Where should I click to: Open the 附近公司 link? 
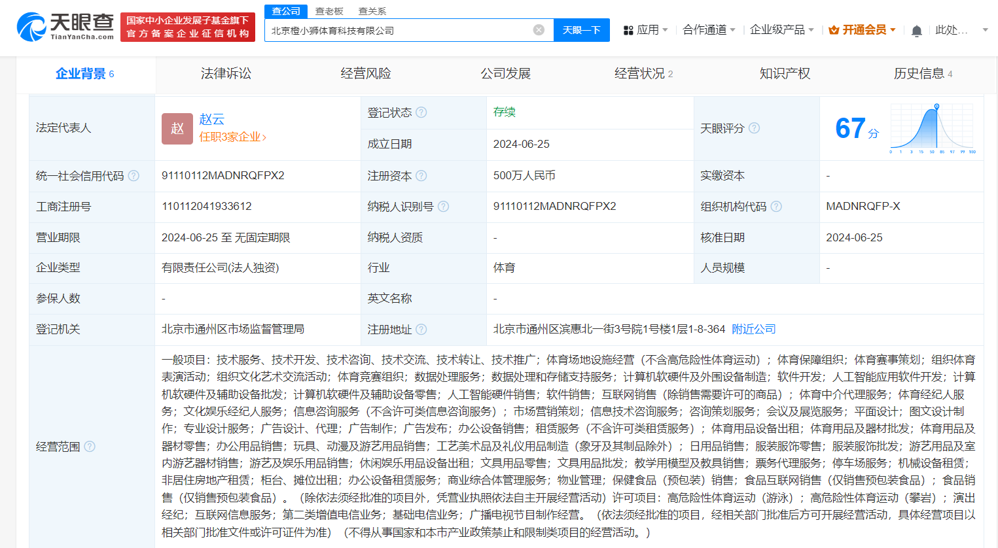(752, 329)
